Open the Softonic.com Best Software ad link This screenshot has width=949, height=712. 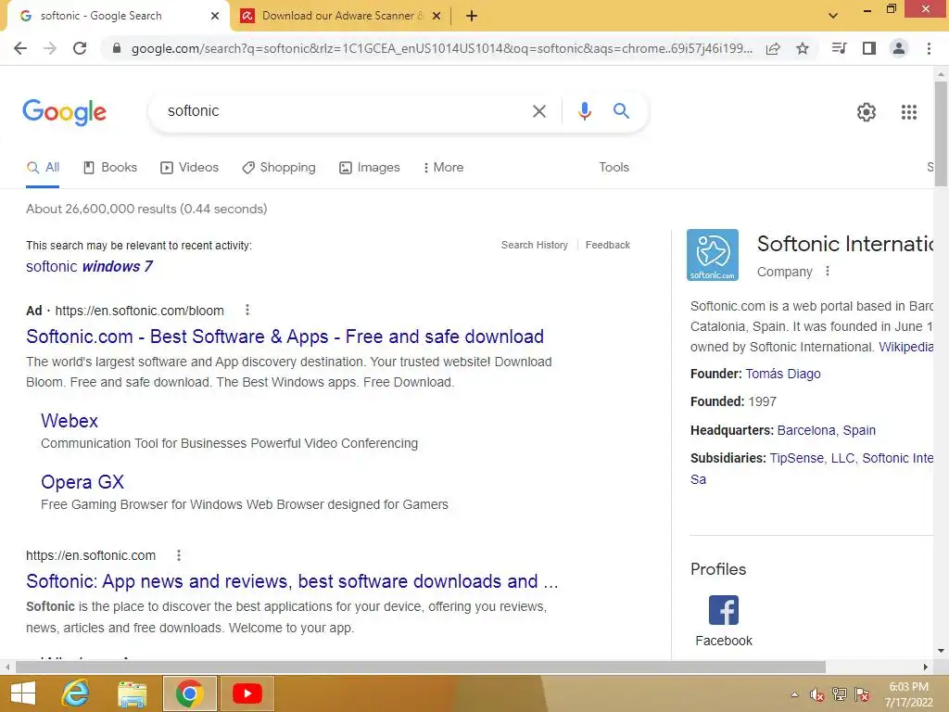tap(285, 337)
